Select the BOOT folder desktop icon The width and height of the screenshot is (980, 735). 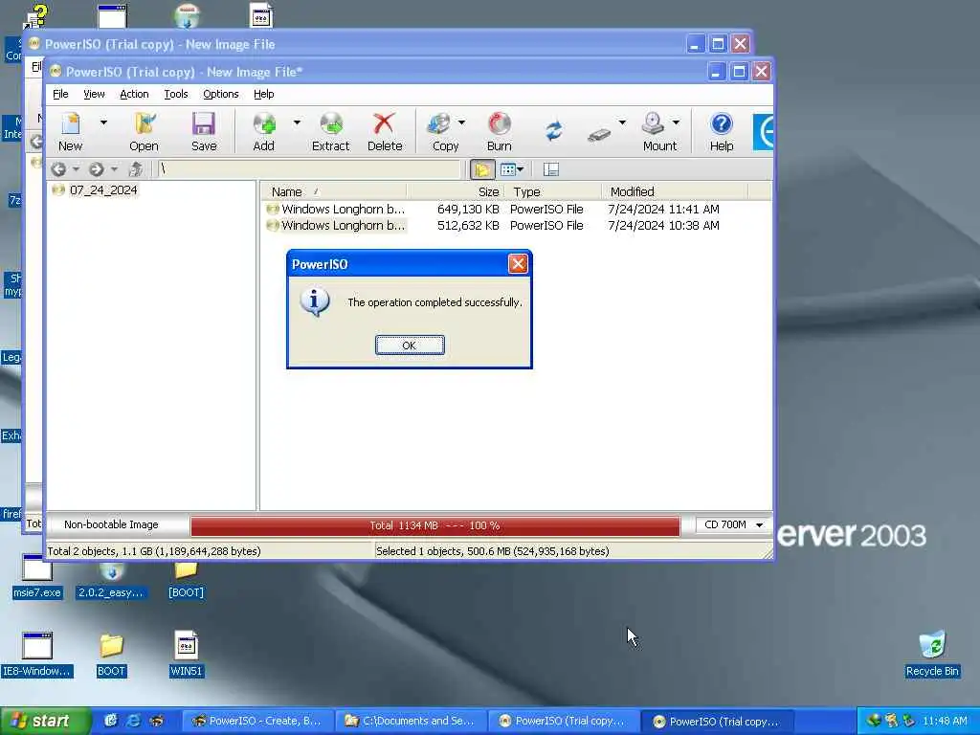point(111,655)
